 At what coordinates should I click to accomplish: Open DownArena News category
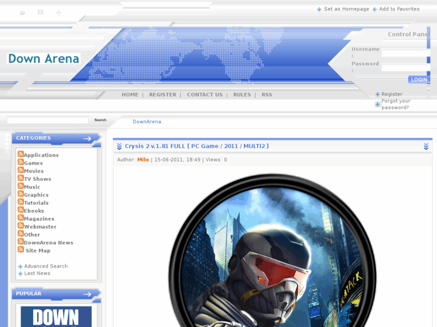(49, 242)
